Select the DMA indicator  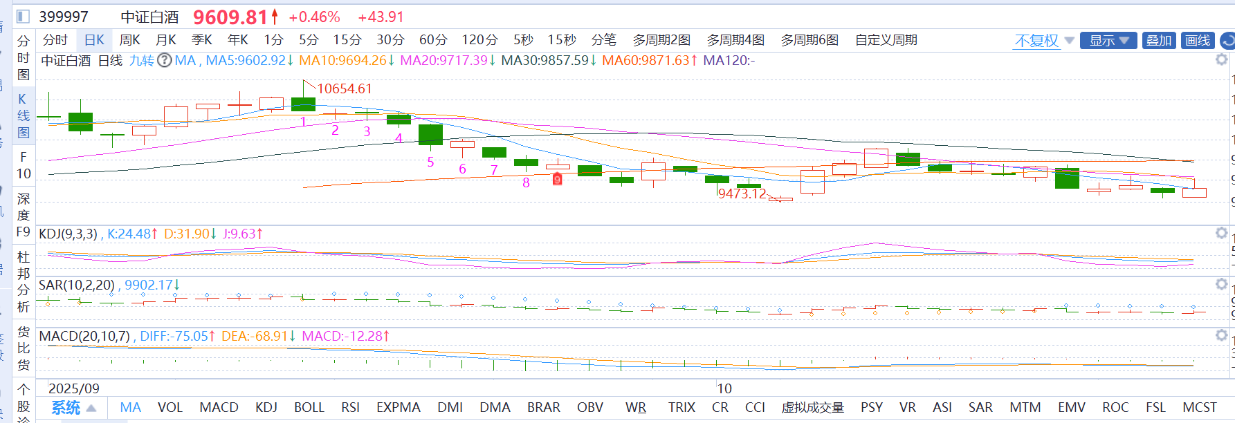(x=495, y=408)
